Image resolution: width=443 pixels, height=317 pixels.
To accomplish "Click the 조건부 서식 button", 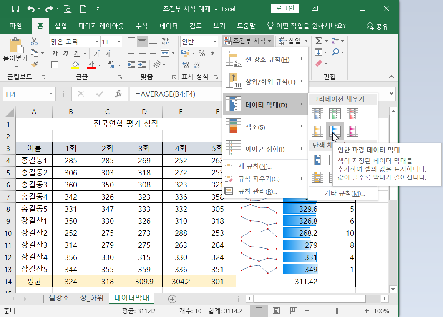I will point(248,41).
